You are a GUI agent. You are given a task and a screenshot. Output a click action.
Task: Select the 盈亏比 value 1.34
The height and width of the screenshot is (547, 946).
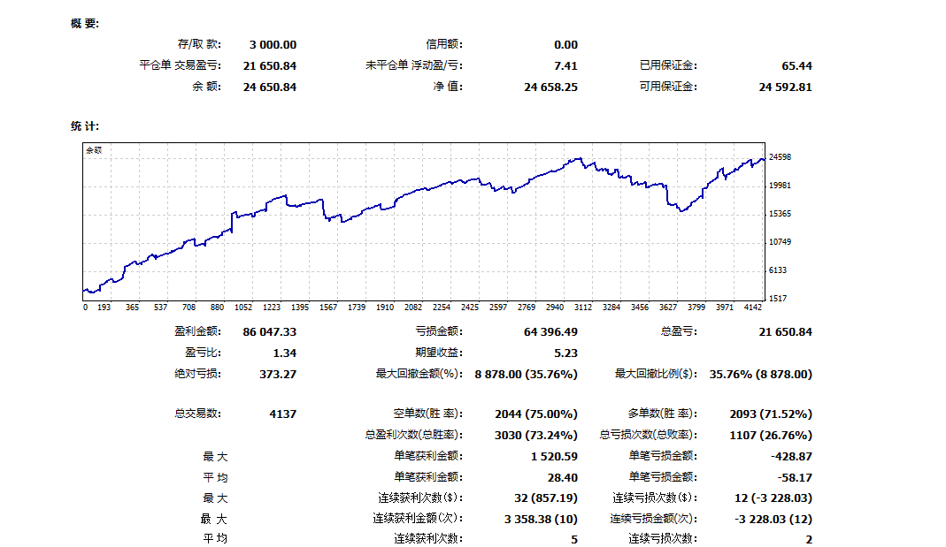(x=285, y=353)
